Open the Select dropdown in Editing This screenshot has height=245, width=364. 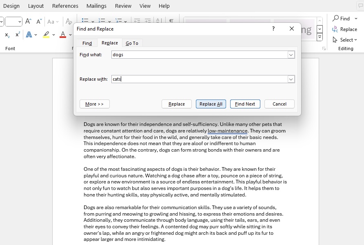pos(345,40)
